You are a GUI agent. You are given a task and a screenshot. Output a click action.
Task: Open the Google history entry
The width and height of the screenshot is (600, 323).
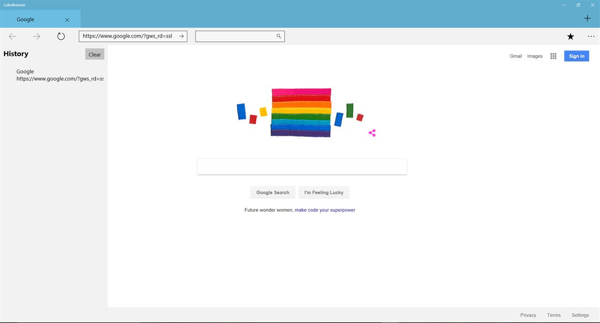(60, 75)
